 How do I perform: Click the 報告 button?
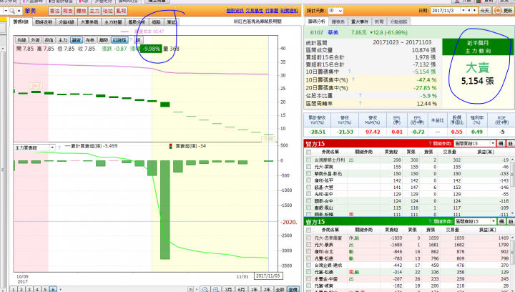(68, 11)
